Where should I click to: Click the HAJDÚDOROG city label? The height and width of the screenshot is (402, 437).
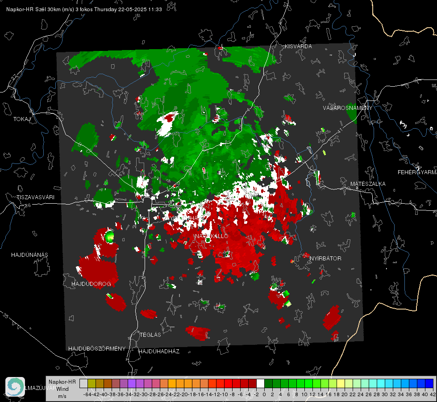click(x=91, y=284)
